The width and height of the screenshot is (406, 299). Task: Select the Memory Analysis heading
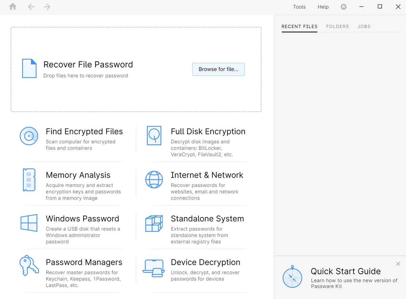(78, 175)
